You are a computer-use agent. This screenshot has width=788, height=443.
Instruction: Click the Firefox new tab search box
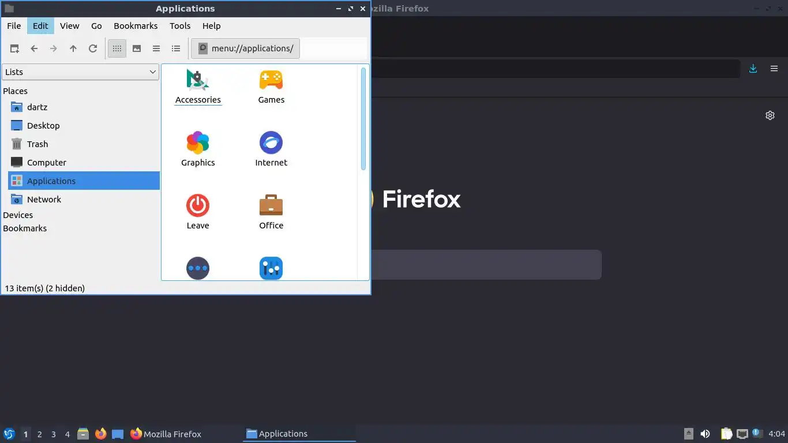pos(486,265)
